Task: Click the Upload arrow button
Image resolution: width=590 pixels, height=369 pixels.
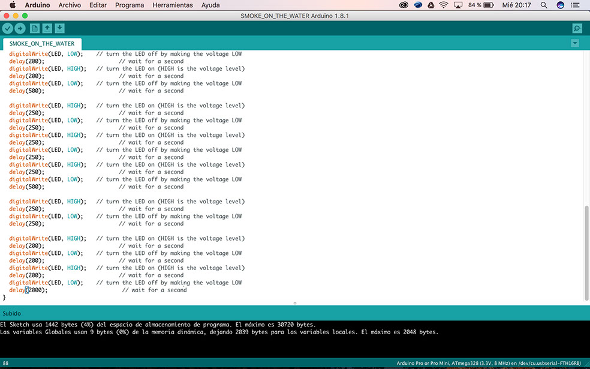Action: click(x=20, y=28)
